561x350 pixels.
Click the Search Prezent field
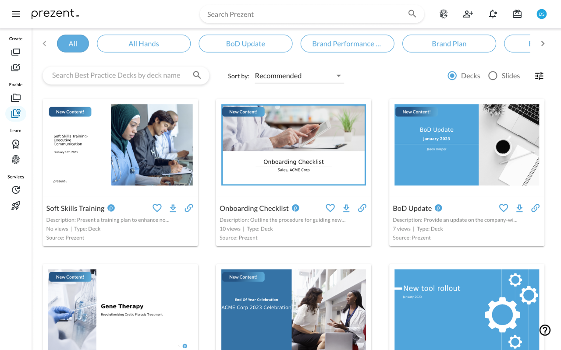pos(312,14)
